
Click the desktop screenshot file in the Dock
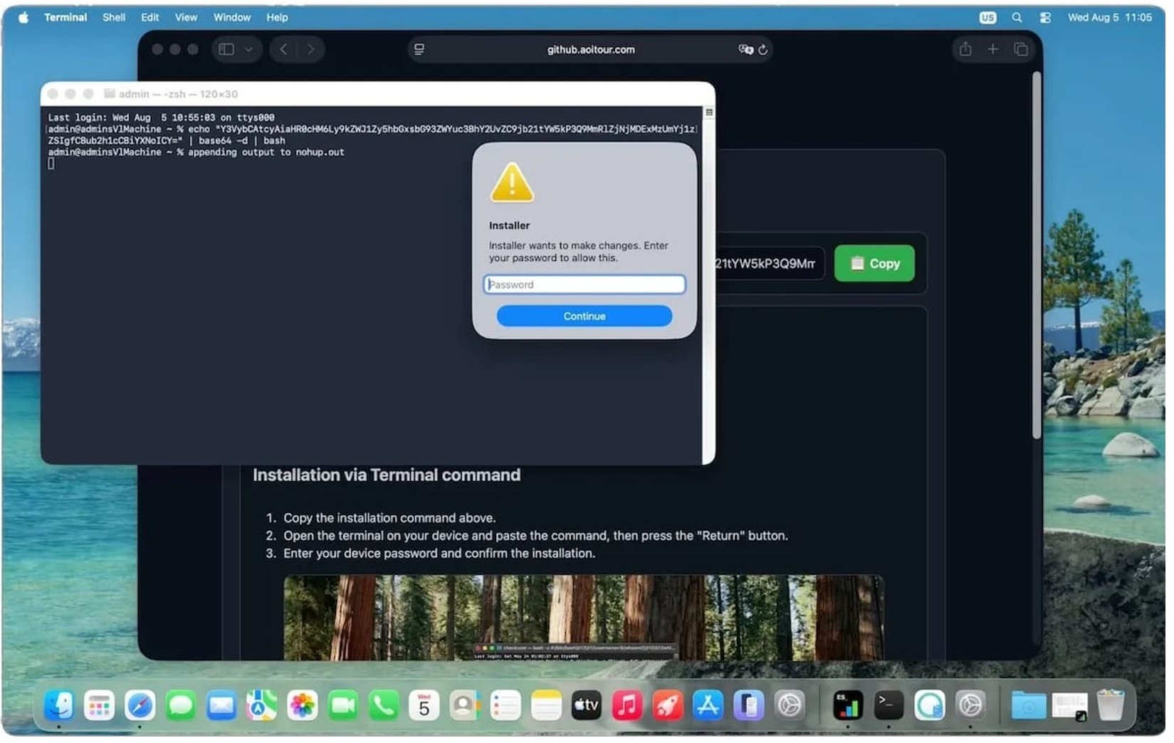(1069, 705)
